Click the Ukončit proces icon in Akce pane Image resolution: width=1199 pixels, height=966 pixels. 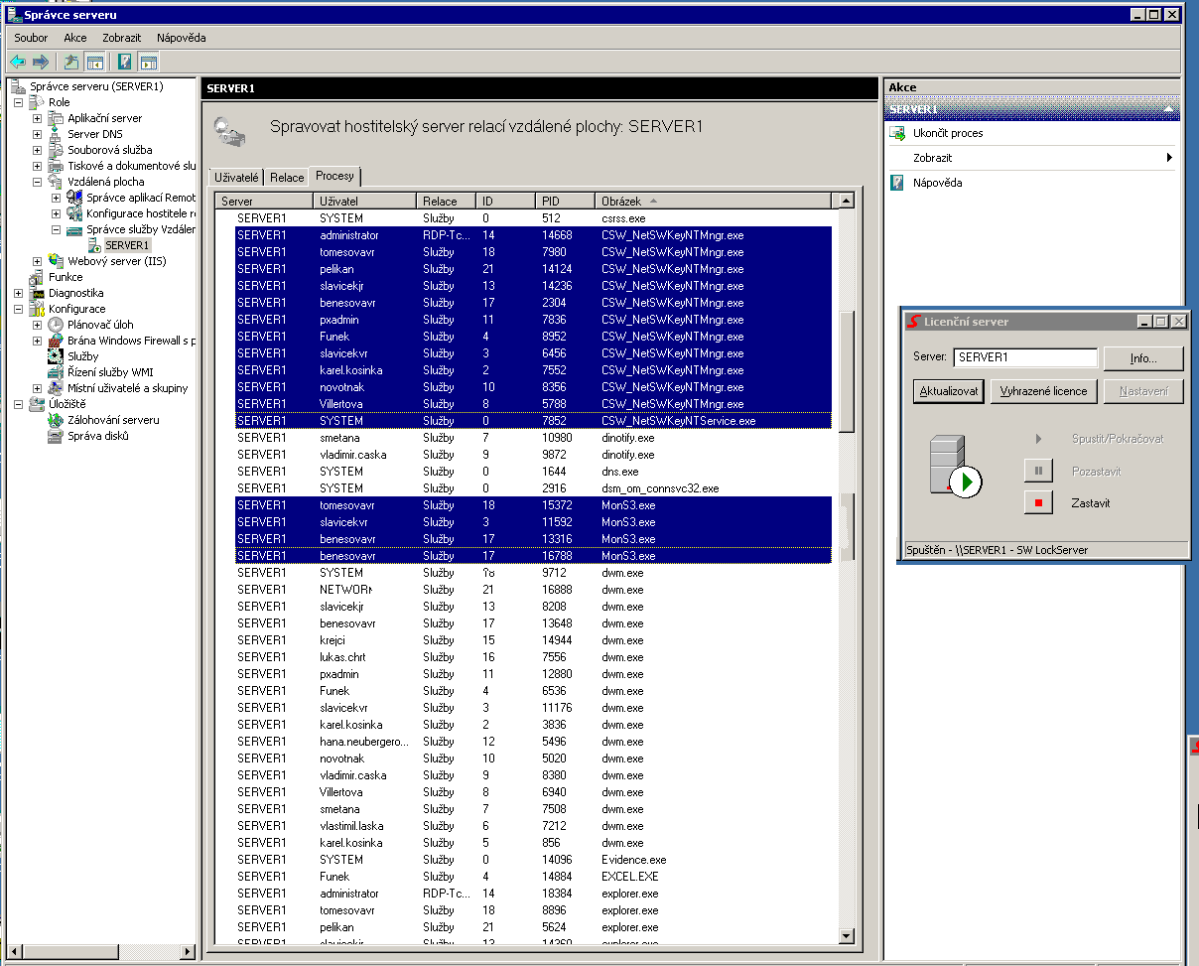897,133
